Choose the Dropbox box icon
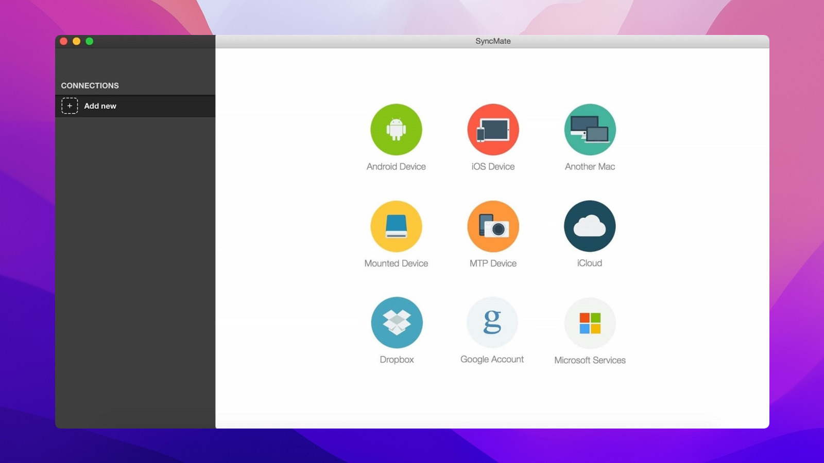 point(397,323)
